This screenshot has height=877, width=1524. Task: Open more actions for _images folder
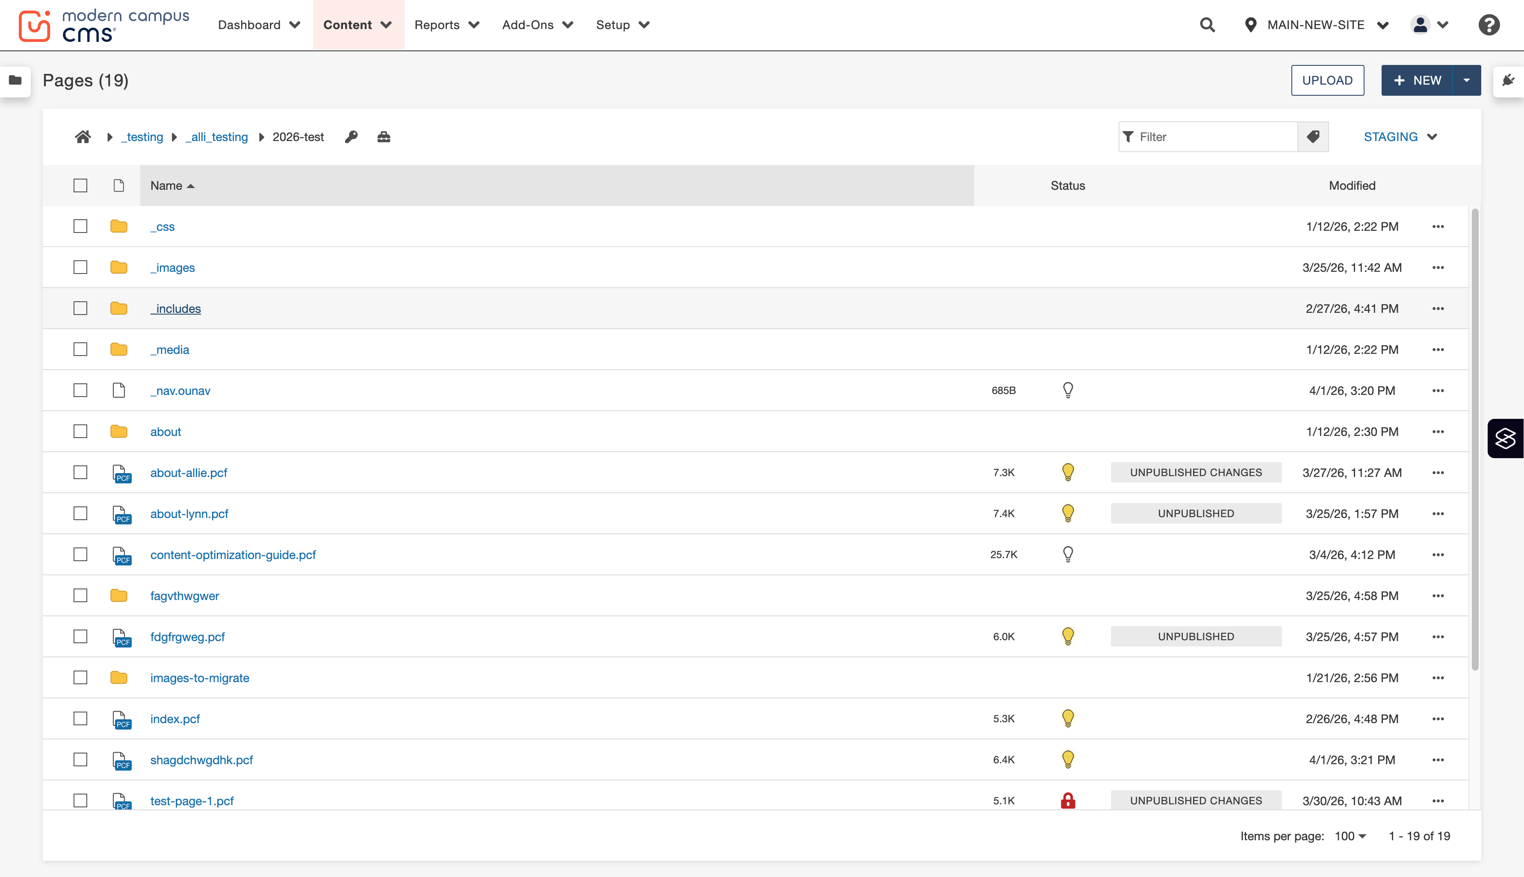[x=1438, y=268]
